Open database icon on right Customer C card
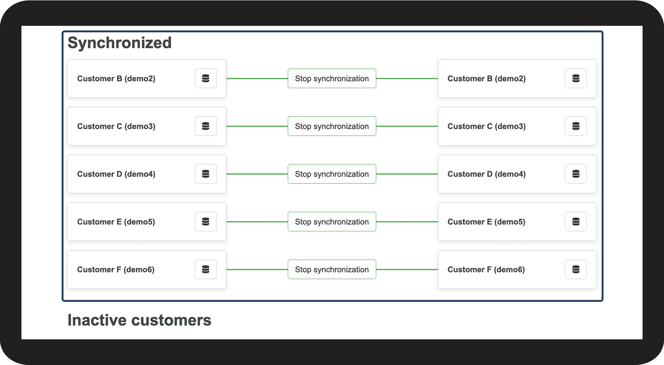This screenshot has width=664, height=365. point(576,126)
